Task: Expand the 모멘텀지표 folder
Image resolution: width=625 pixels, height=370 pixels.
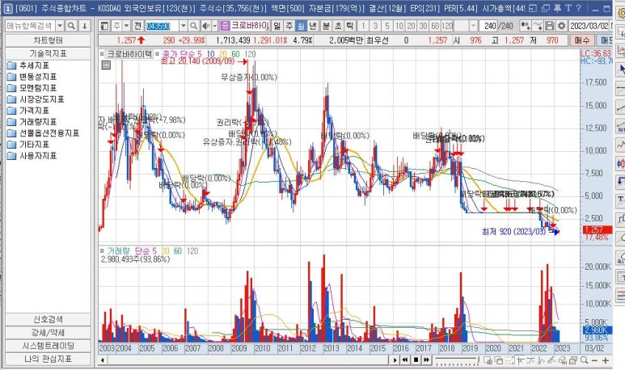Action: pyautogui.click(x=32, y=87)
